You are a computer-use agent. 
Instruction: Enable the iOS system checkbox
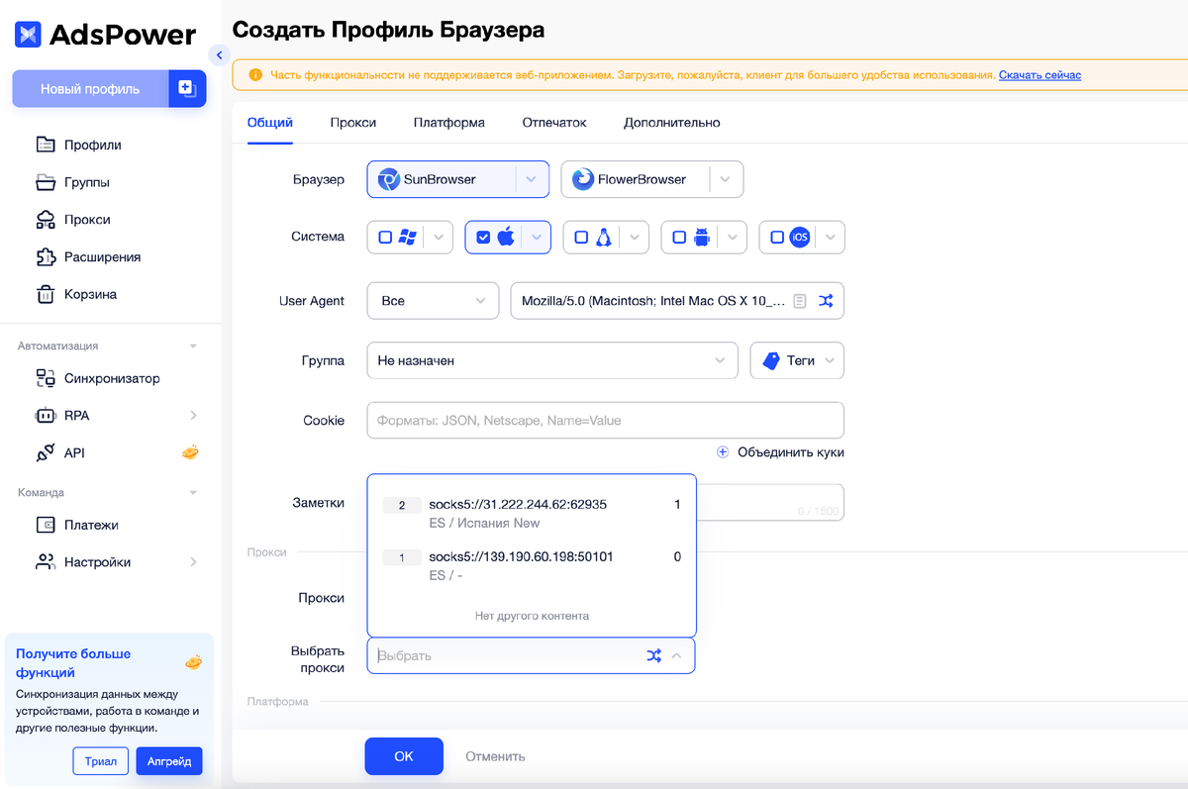click(x=777, y=238)
